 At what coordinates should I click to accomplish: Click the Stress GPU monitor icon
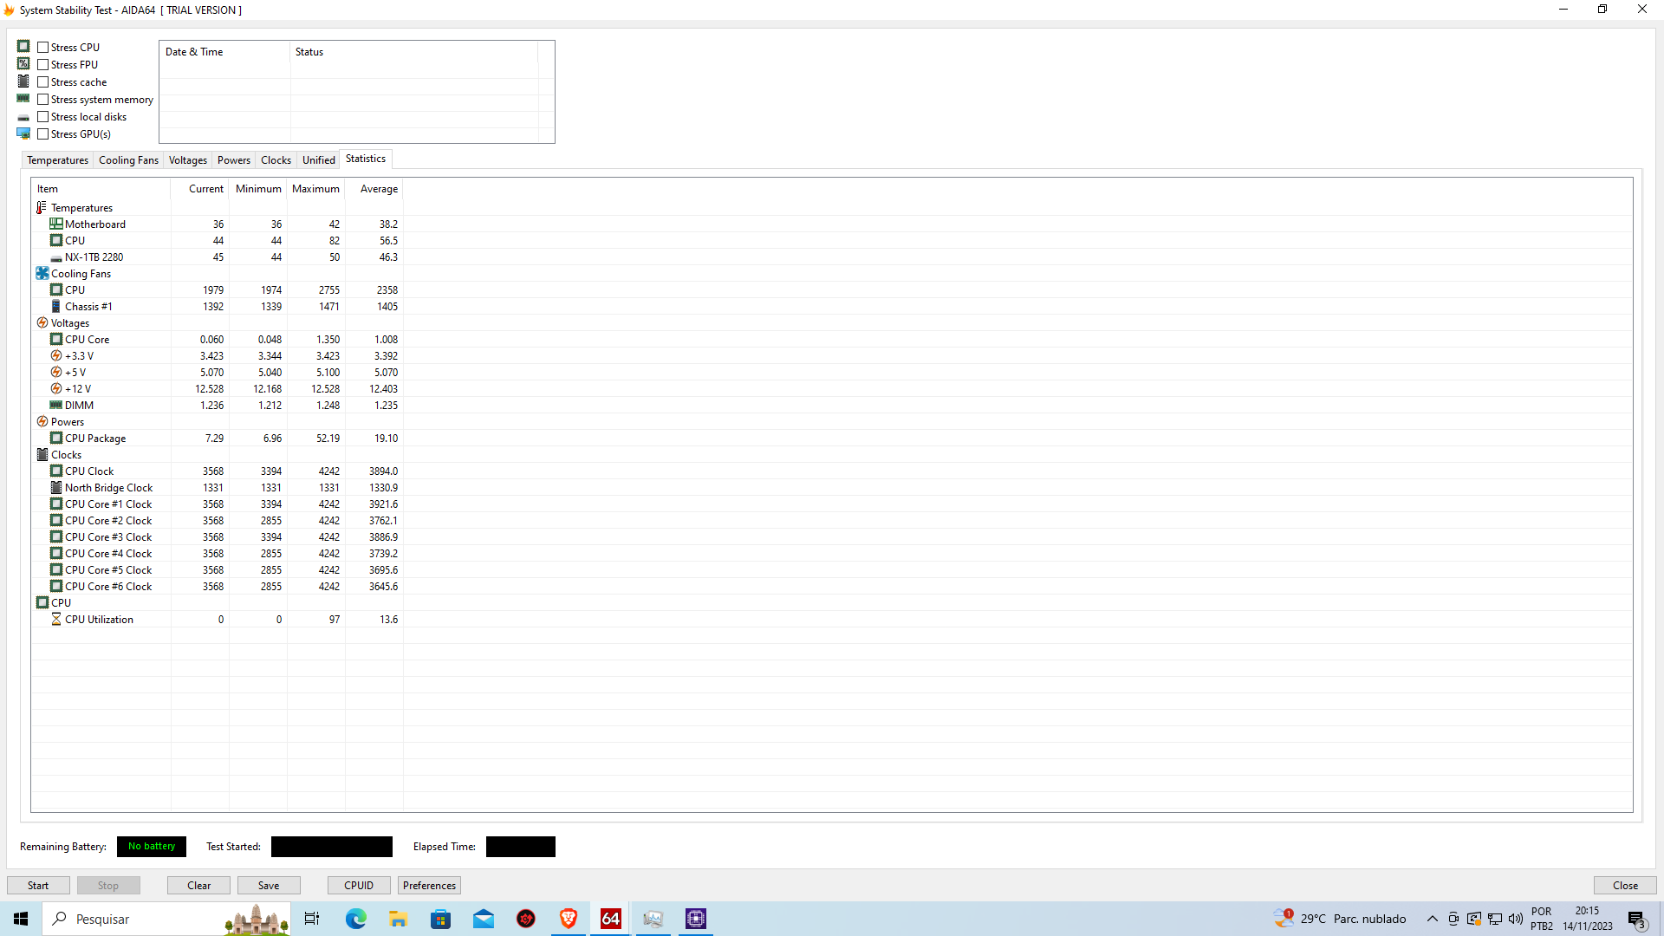[x=23, y=133]
